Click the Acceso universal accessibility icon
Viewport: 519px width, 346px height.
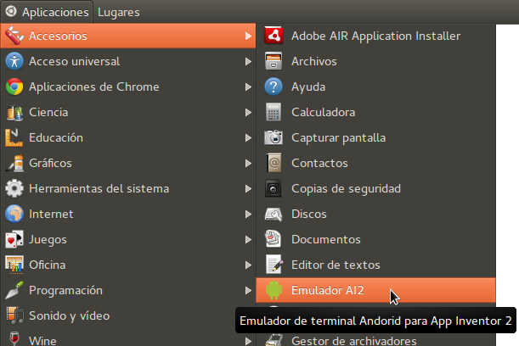[14, 61]
